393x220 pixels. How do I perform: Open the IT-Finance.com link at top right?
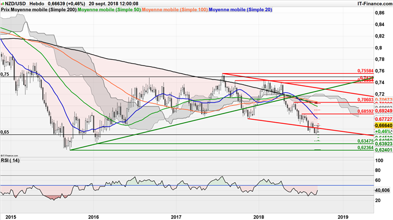pyautogui.click(x=375, y=4)
